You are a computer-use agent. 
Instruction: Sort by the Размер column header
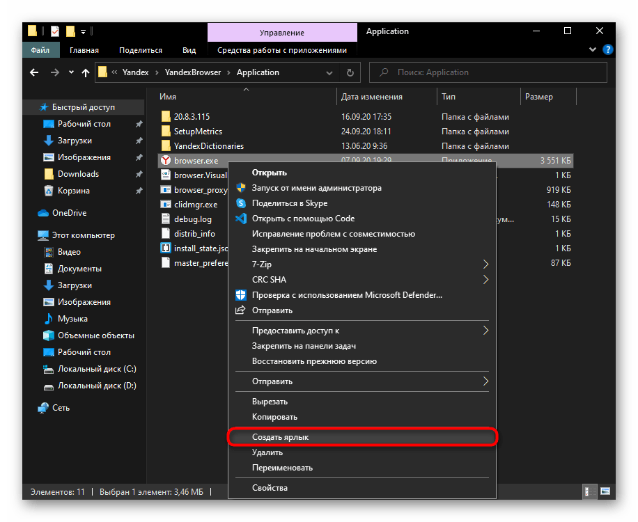tap(547, 97)
